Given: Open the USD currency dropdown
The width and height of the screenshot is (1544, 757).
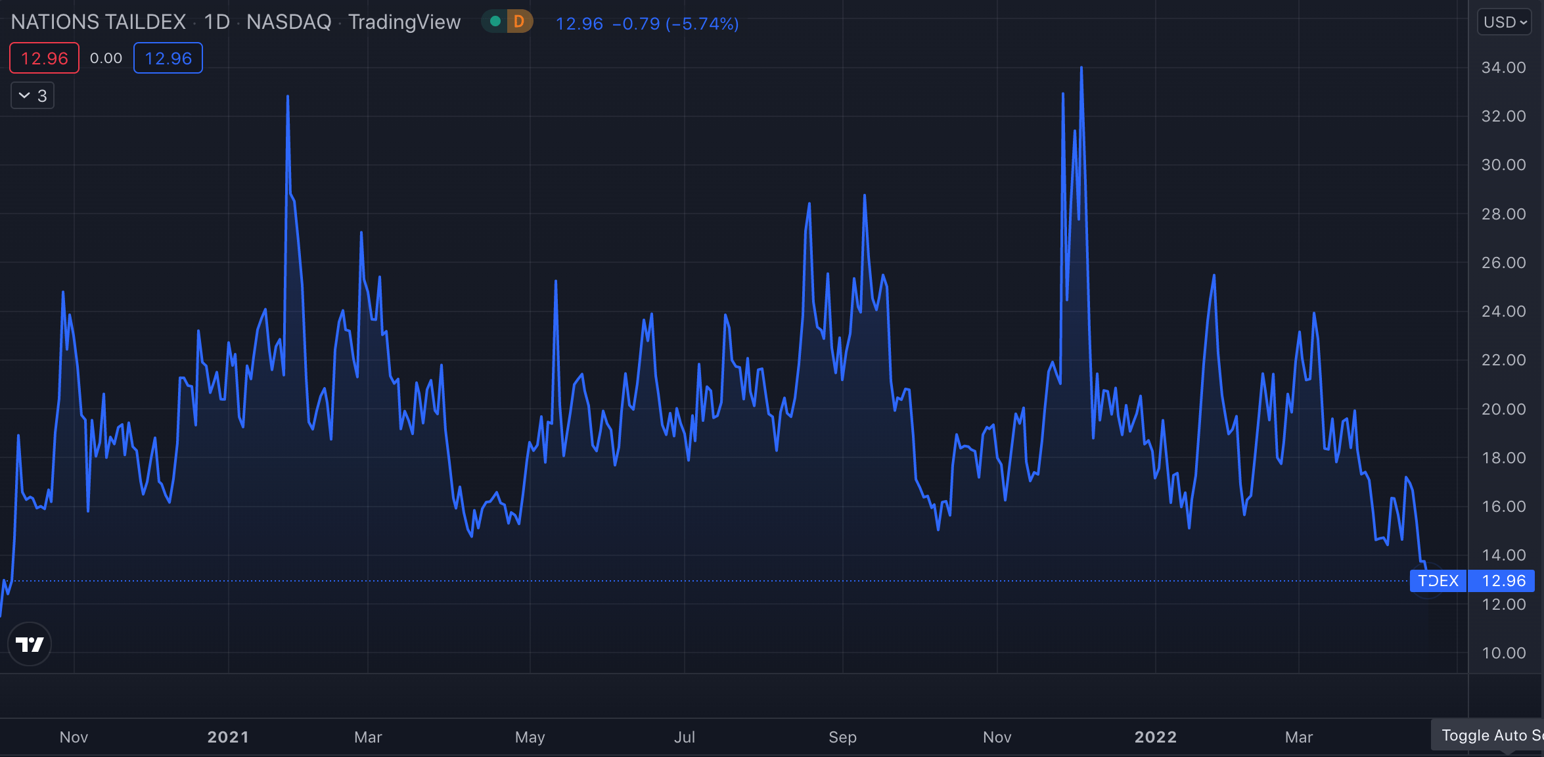Looking at the screenshot, I should (x=1505, y=22).
